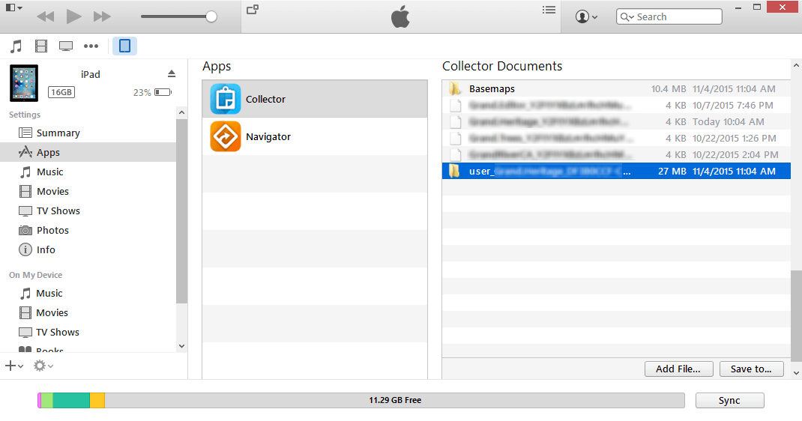802x421 pixels.
Task: Skip back to previous track
Action: [x=46, y=17]
